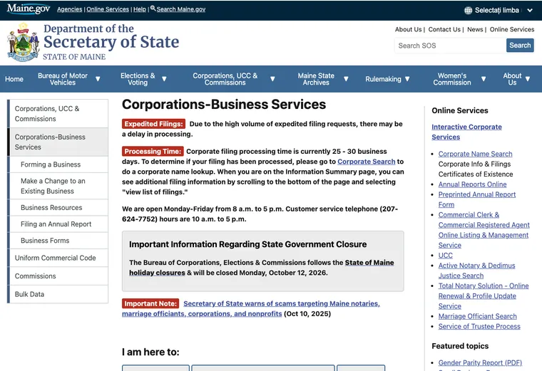The height and width of the screenshot is (371, 542).
Task: Click the Expedited Filings red label
Action: pos(153,124)
